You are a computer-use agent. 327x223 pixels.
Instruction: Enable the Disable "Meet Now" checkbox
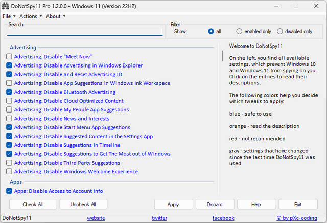(9, 57)
